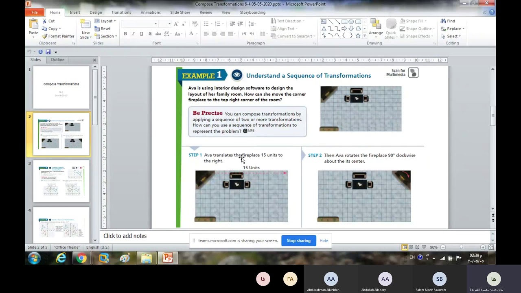Insert a New Slide
521x293 pixels.
(x=85, y=29)
